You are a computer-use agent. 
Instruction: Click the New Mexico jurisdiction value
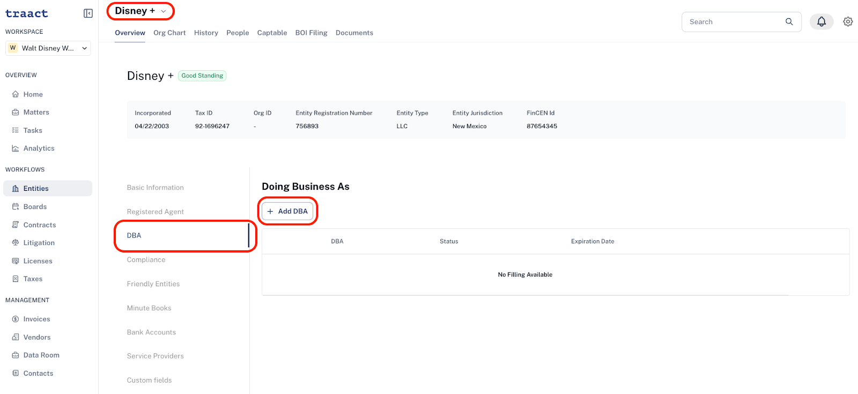470,127
